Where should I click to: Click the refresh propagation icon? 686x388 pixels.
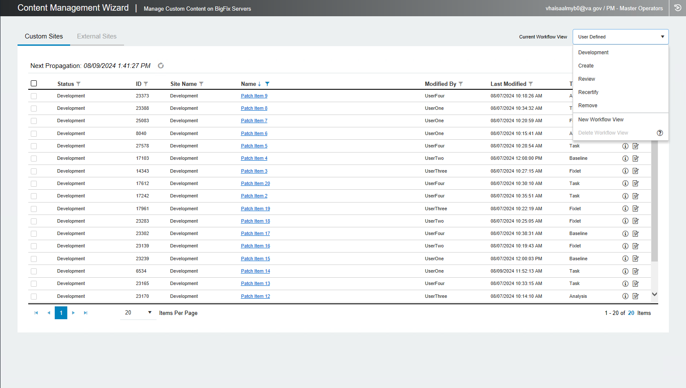pyautogui.click(x=161, y=66)
